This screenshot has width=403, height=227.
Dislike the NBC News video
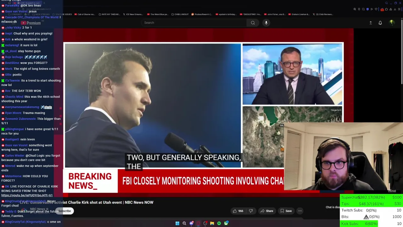[x=251, y=211]
